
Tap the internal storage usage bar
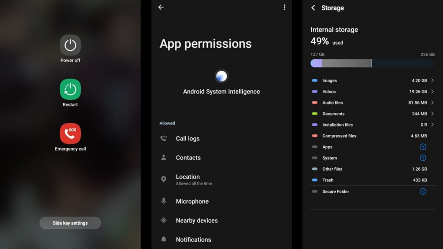(x=372, y=64)
